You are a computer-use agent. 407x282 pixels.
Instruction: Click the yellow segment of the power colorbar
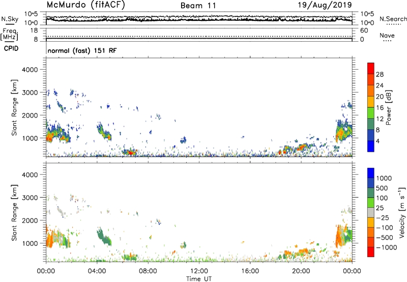coord(371,101)
